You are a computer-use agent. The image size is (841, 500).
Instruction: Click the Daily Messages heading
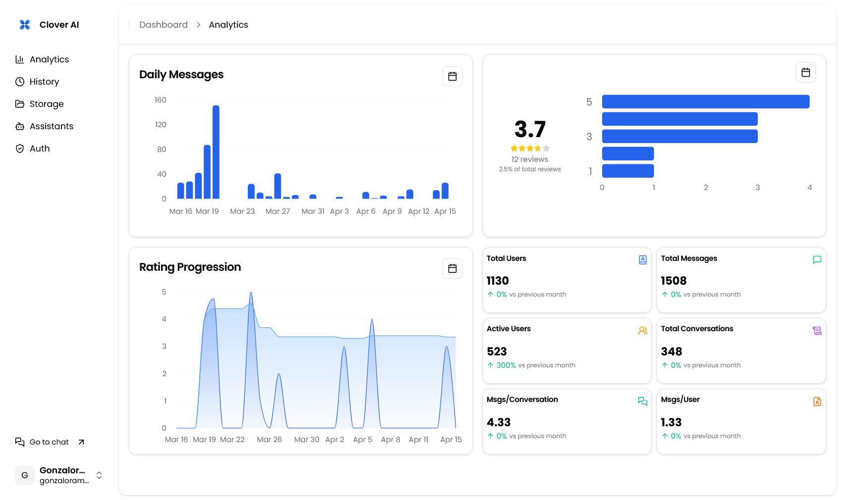coord(181,74)
